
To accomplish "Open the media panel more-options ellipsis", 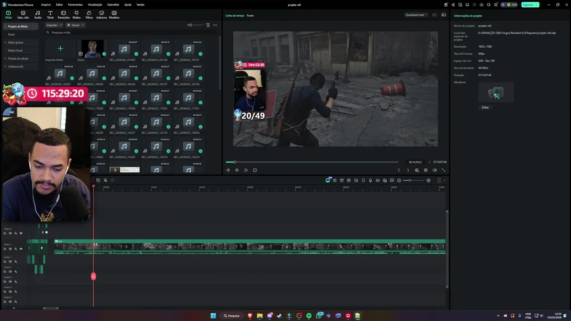I will 215,25.
